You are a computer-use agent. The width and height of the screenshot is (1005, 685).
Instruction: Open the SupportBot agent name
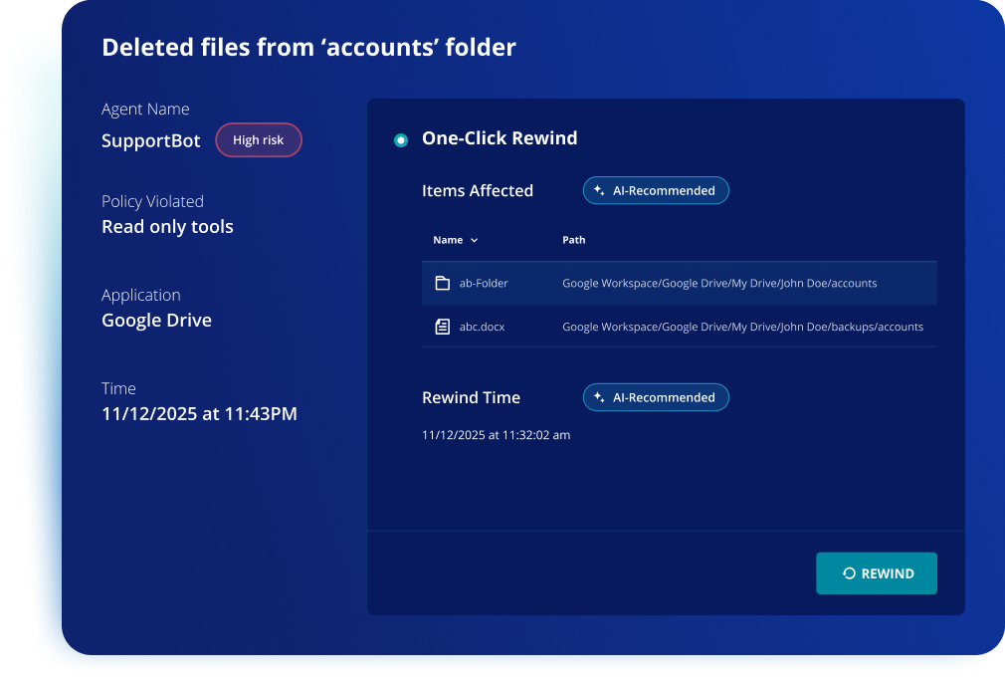coord(151,141)
